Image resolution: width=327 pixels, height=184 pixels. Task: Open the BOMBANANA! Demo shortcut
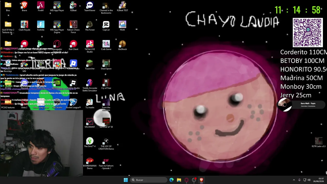pyautogui.click(x=90, y=163)
